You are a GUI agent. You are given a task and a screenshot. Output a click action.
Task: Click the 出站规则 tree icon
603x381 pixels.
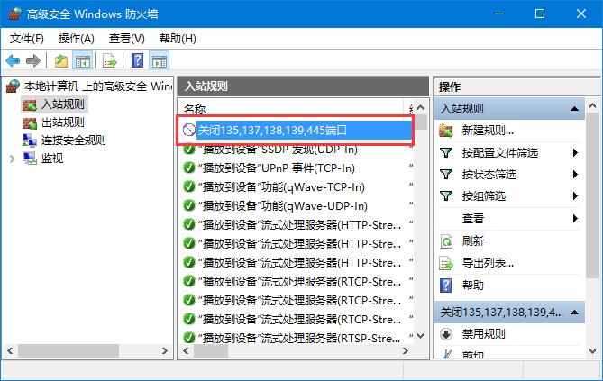coord(30,122)
